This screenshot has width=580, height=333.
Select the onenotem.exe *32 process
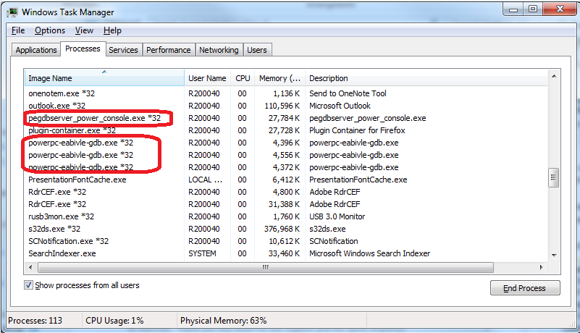pyautogui.click(x=286, y=93)
